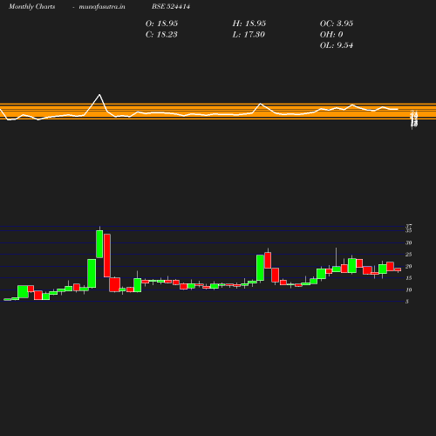Click the 'OH: 0' value

point(331,35)
